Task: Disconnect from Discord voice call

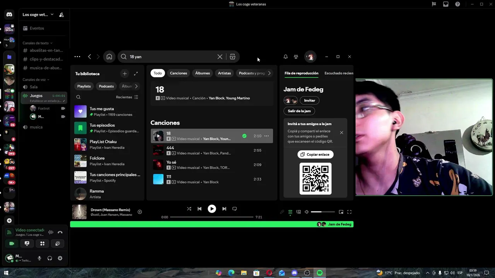Action: [60, 232]
